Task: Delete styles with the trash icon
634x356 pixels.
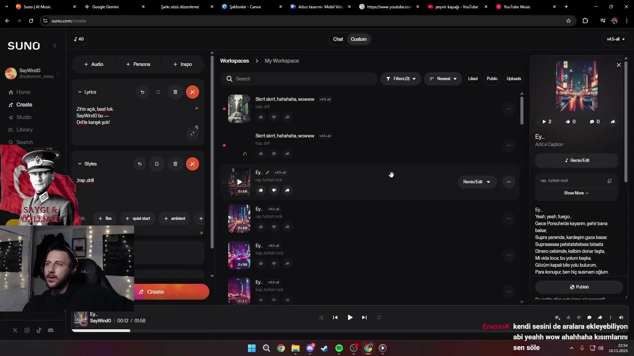Action: coord(175,164)
